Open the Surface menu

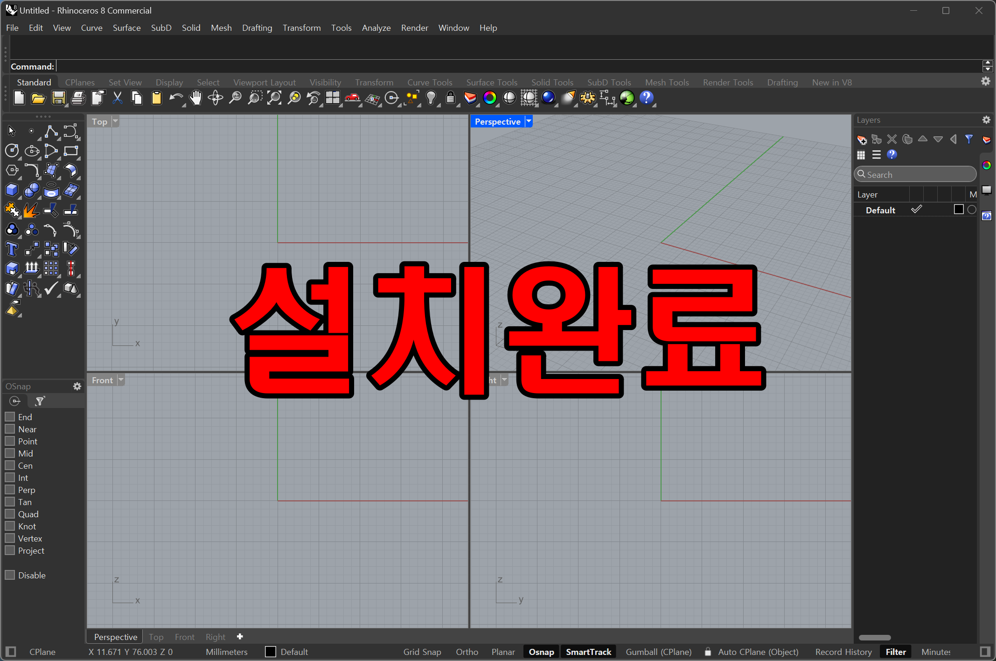[x=126, y=28]
